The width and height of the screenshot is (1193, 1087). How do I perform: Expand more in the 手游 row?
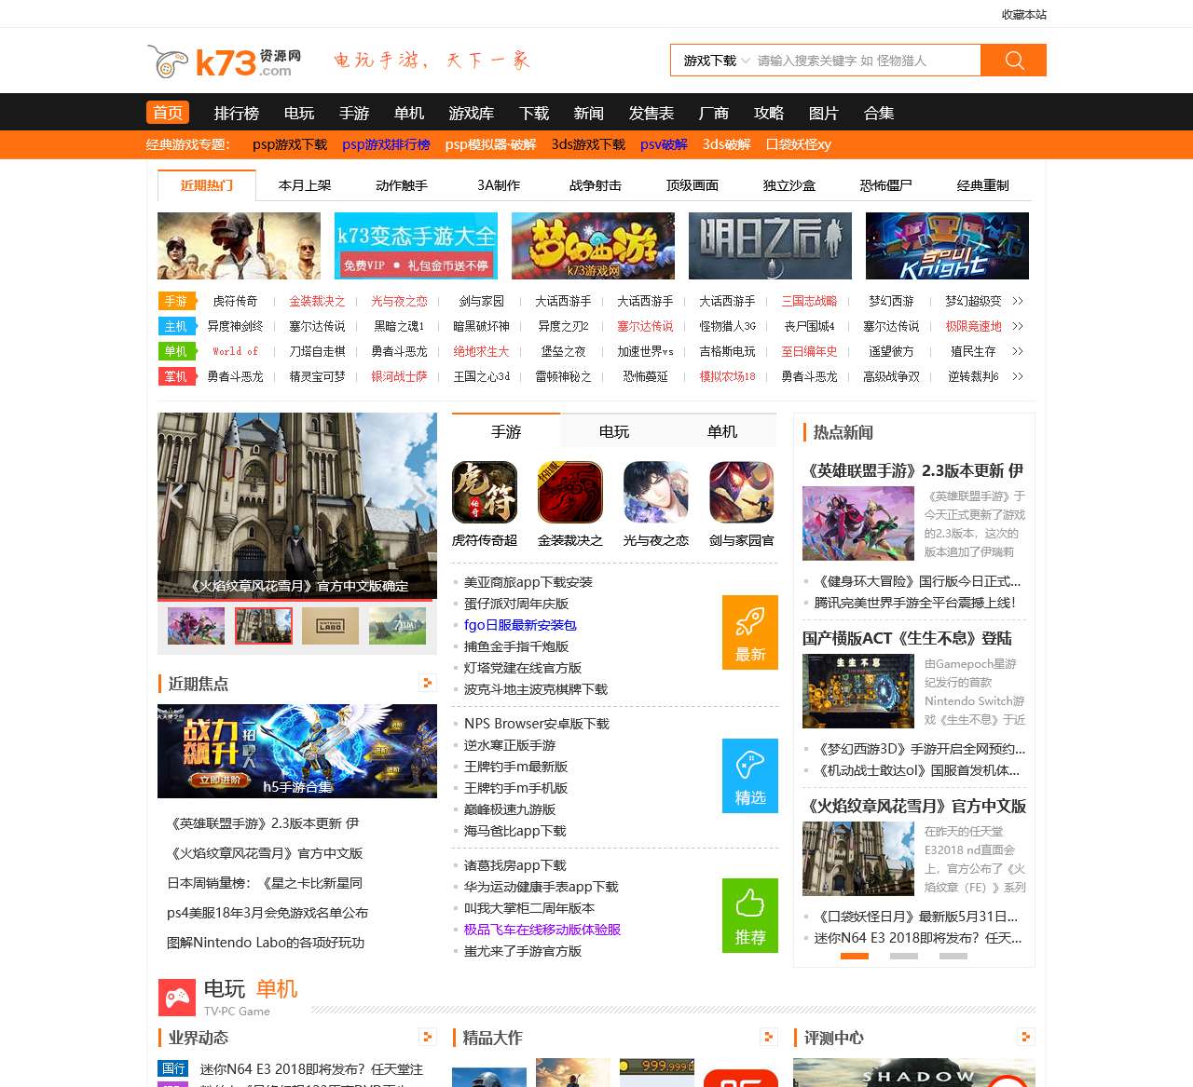(1018, 301)
